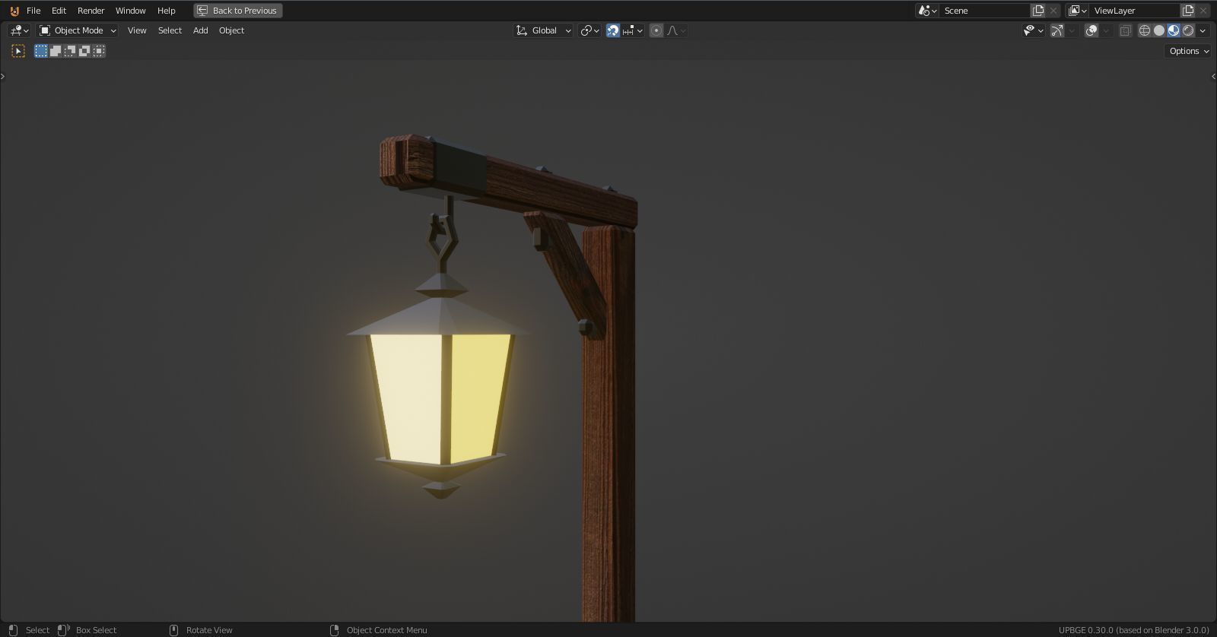
Task: Click the Scene name field
Action: (x=984, y=11)
